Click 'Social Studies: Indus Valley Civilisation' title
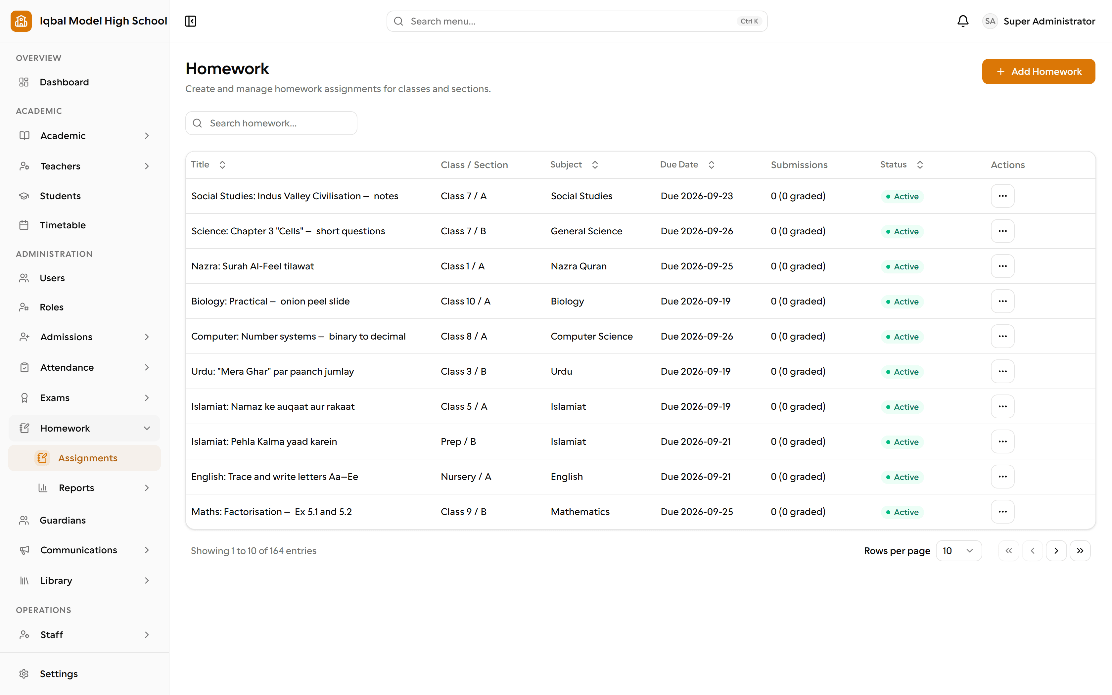The height and width of the screenshot is (695, 1112). click(x=295, y=196)
